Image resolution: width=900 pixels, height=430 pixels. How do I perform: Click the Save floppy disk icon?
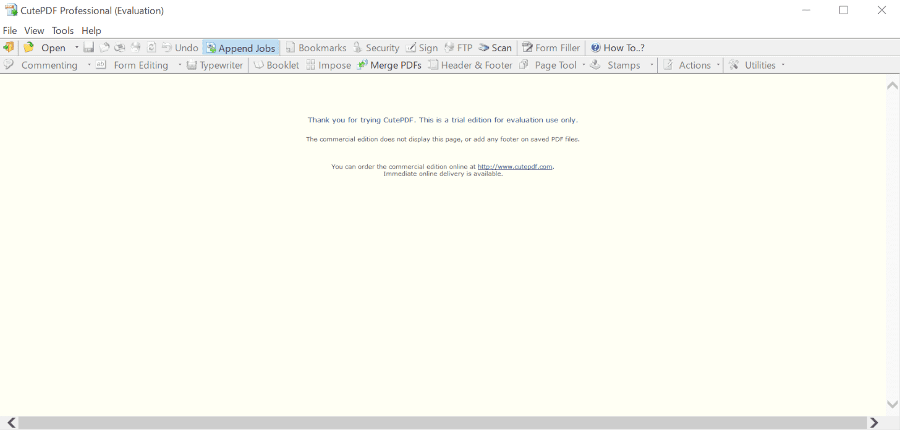pos(88,47)
